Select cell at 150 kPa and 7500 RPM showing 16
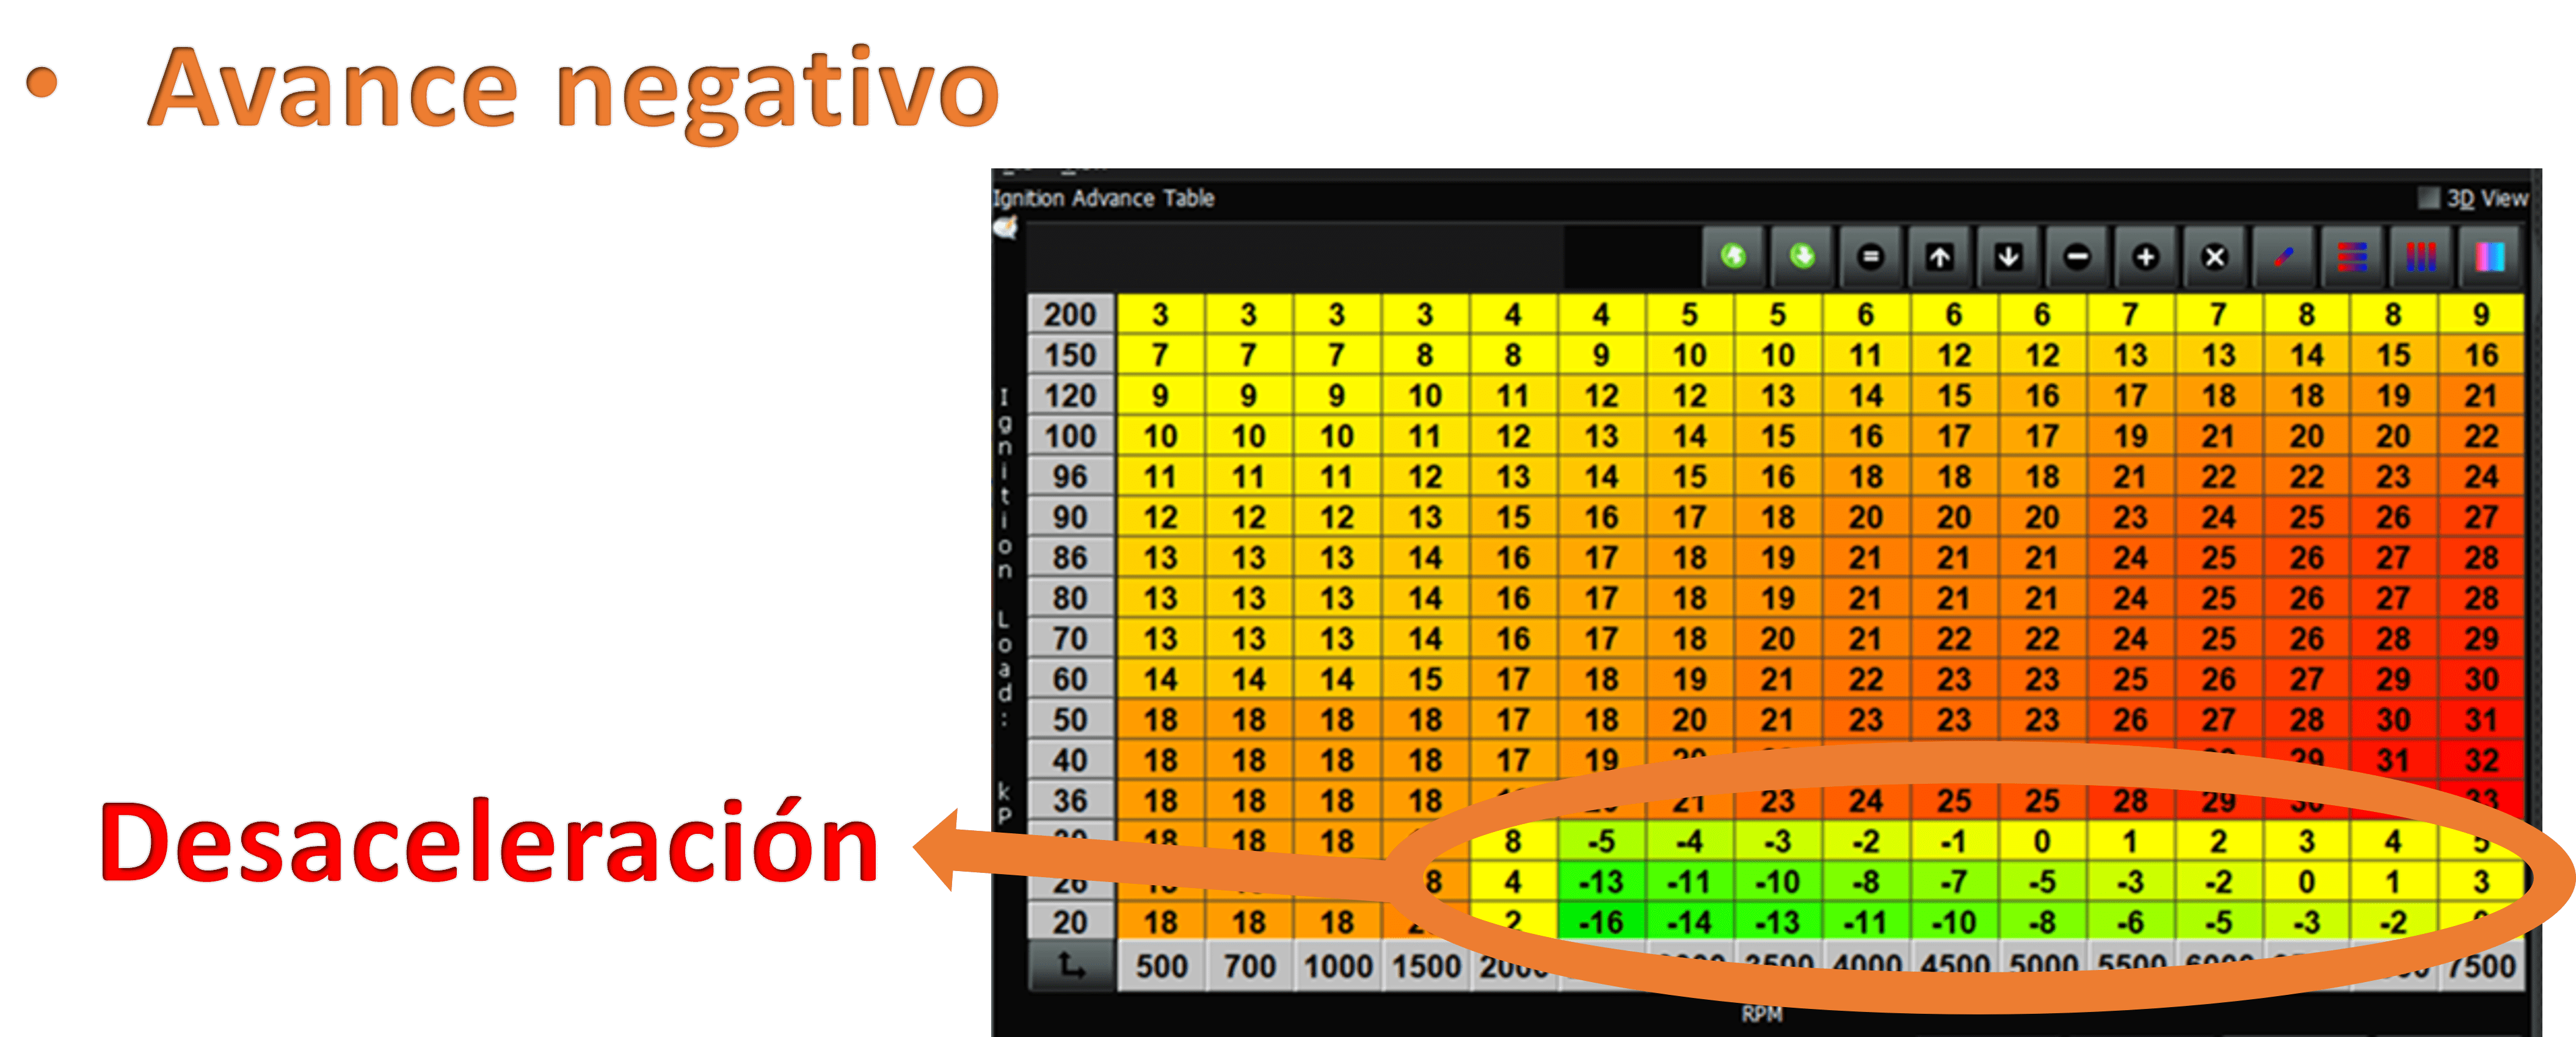The image size is (2576, 1037). 2482,354
